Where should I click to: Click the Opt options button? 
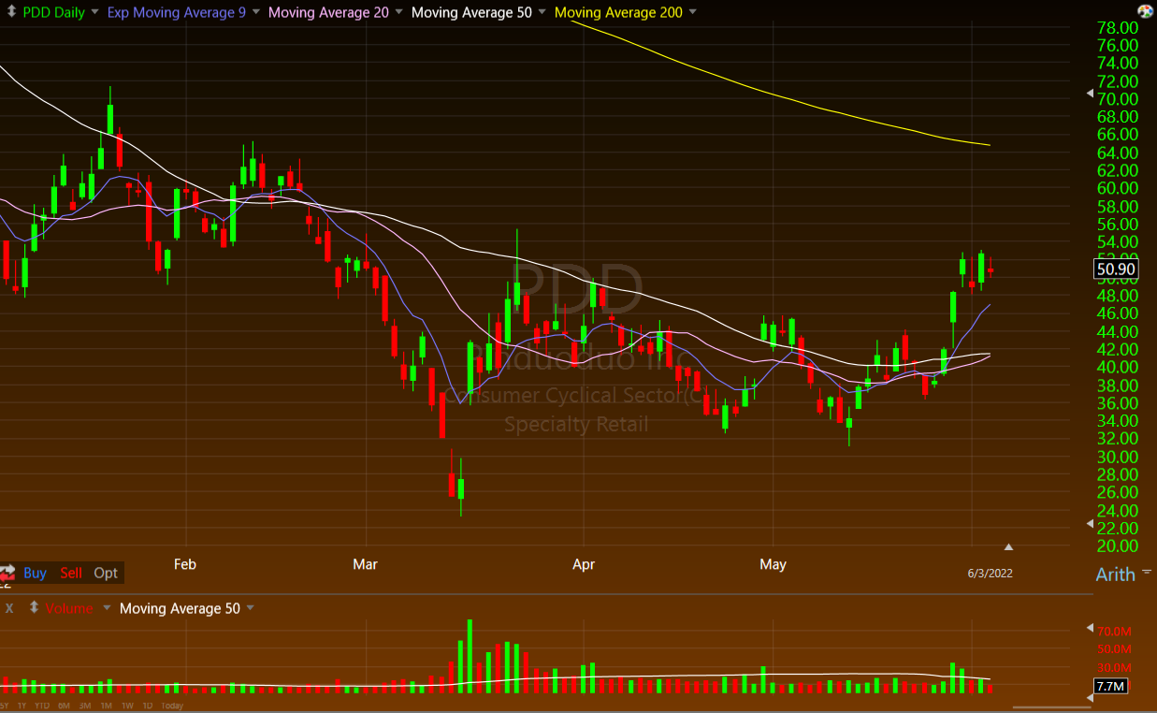pyautogui.click(x=106, y=573)
